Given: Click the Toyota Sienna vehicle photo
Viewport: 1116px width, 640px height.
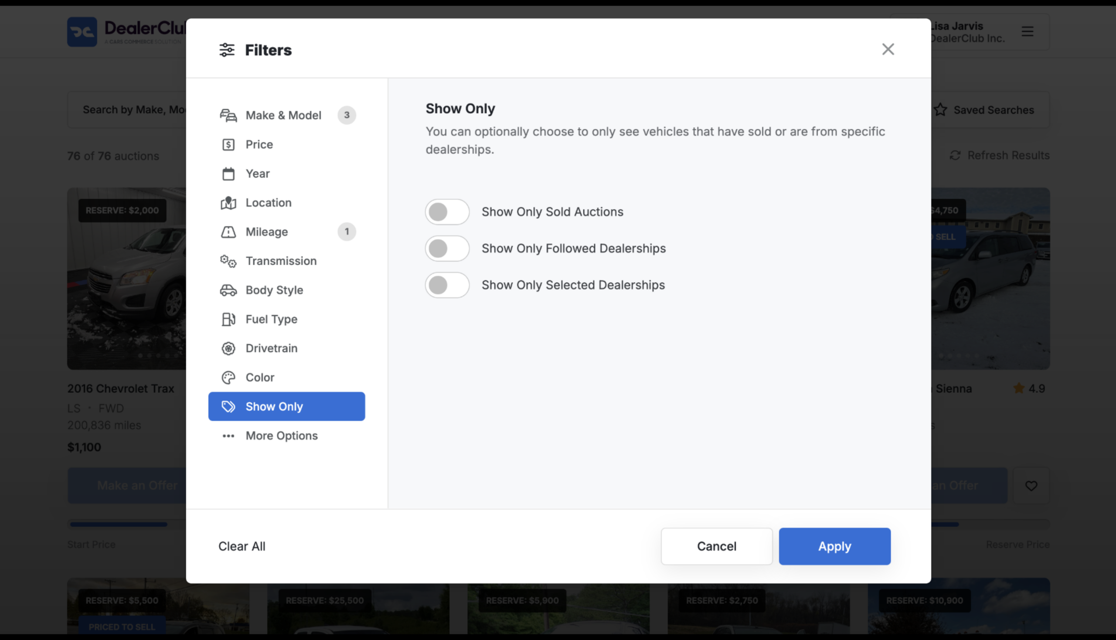Looking at the screenshot, I should [x=990, y=279].
